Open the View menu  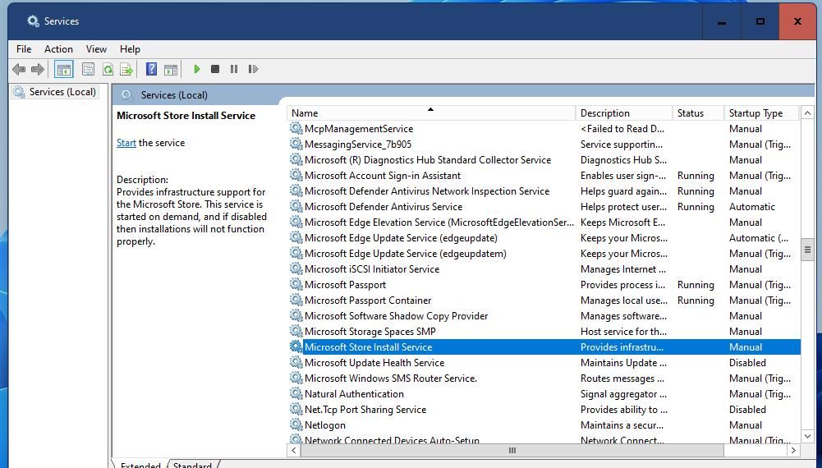point(96,48)
